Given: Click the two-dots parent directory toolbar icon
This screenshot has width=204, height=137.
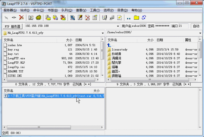Looking at the screenshot, I should tap(128, 18).
